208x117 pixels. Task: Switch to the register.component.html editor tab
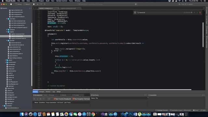[x=69, y=8]
